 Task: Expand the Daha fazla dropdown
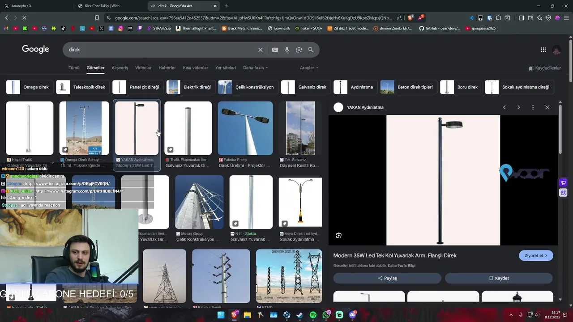tap(255, 68)
